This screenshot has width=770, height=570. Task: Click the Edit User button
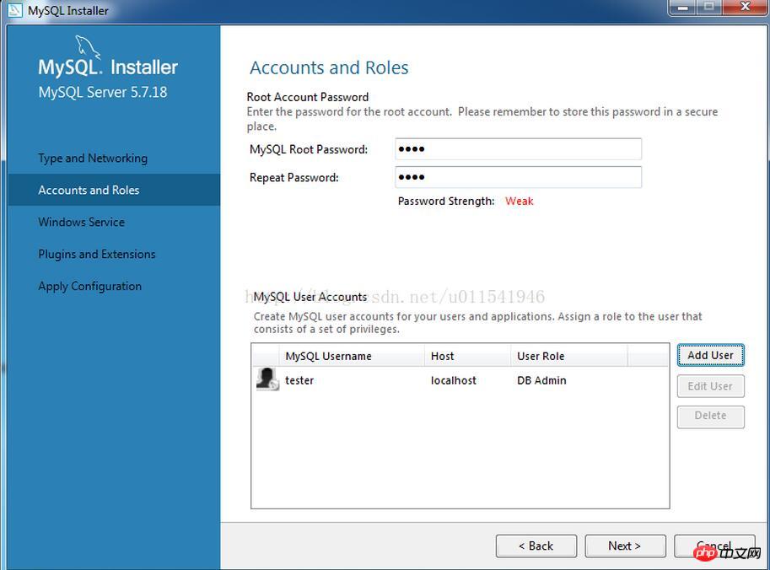[711, 386]
